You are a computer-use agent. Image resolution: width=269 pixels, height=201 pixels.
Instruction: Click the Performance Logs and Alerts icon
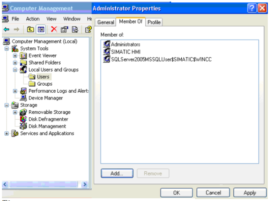pyautogui.click(x=23, y=91)
